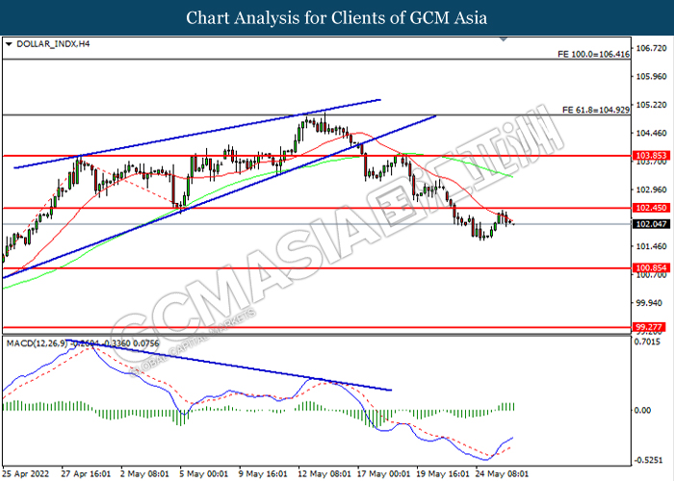Click the 9 May 16:01 time label
This screenshot has width=674, height=481.
[x=263, y=474]
